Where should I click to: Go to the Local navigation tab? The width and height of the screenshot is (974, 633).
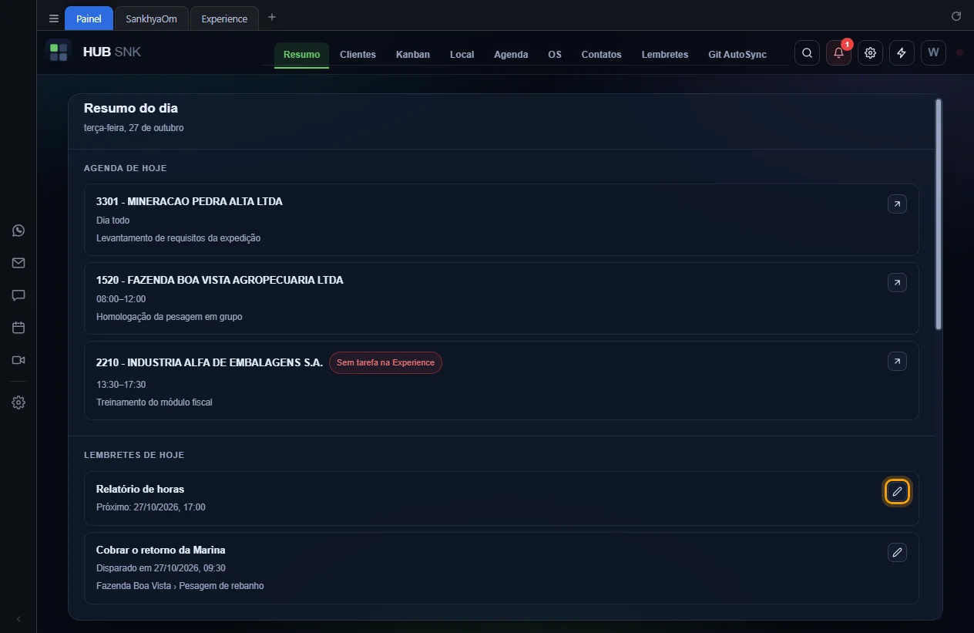pos(462,55)
